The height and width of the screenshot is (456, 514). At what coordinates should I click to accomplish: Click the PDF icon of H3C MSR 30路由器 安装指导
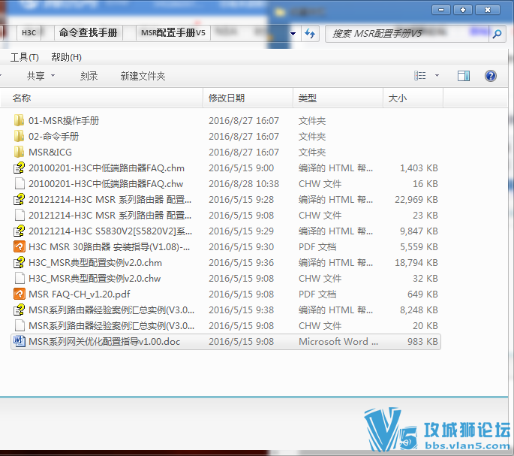click(x=20, y=246)
